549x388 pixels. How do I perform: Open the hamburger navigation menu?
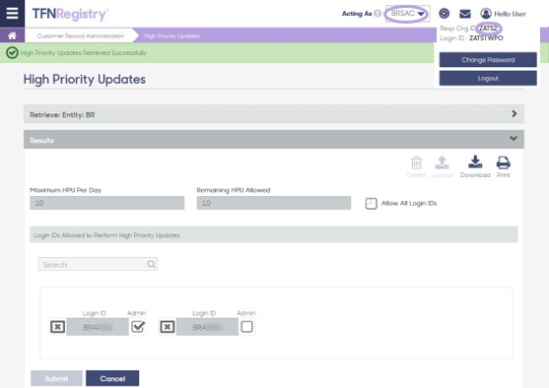click(x=12, y=14)
